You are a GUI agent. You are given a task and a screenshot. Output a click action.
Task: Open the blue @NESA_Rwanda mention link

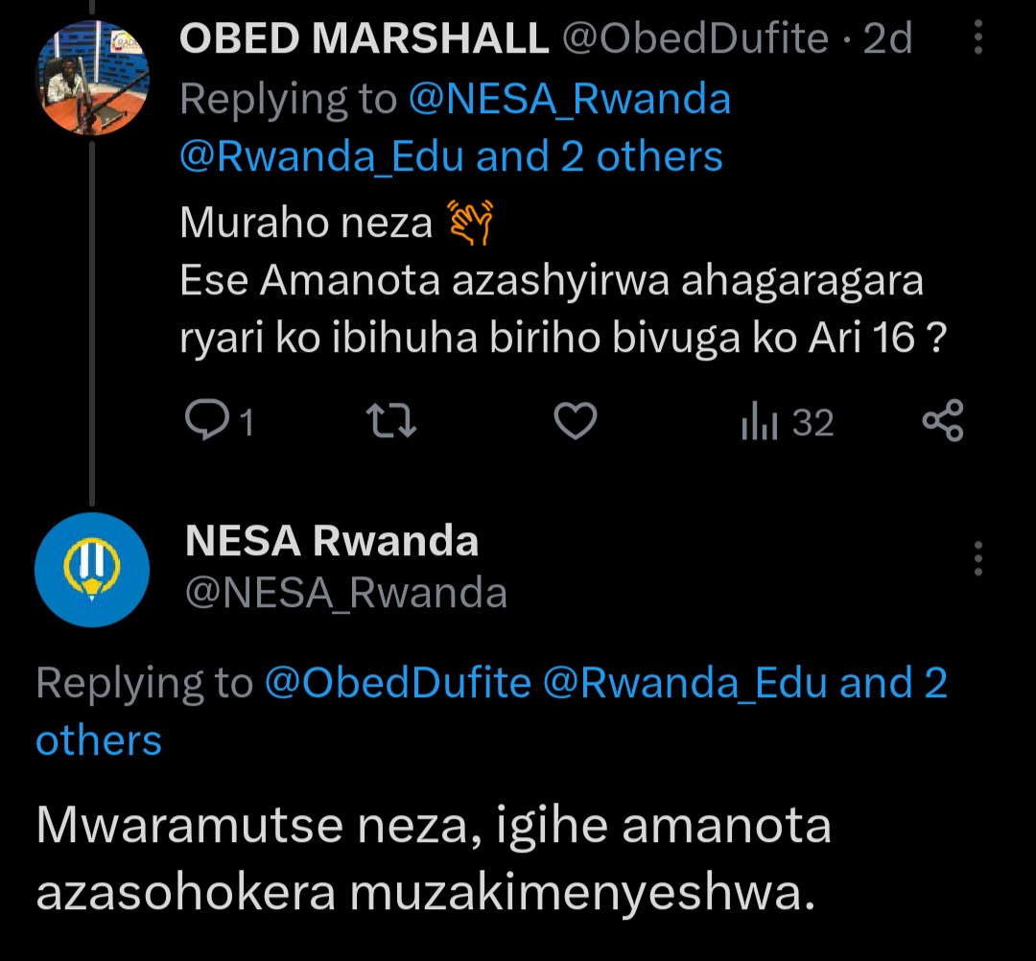click(569, 98)
